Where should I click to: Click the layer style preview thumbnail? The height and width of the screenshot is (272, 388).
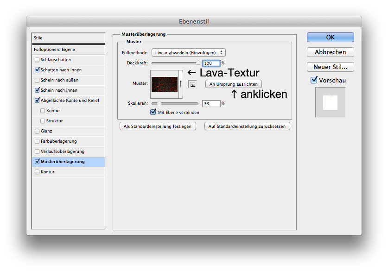click(x=330, y=102)
